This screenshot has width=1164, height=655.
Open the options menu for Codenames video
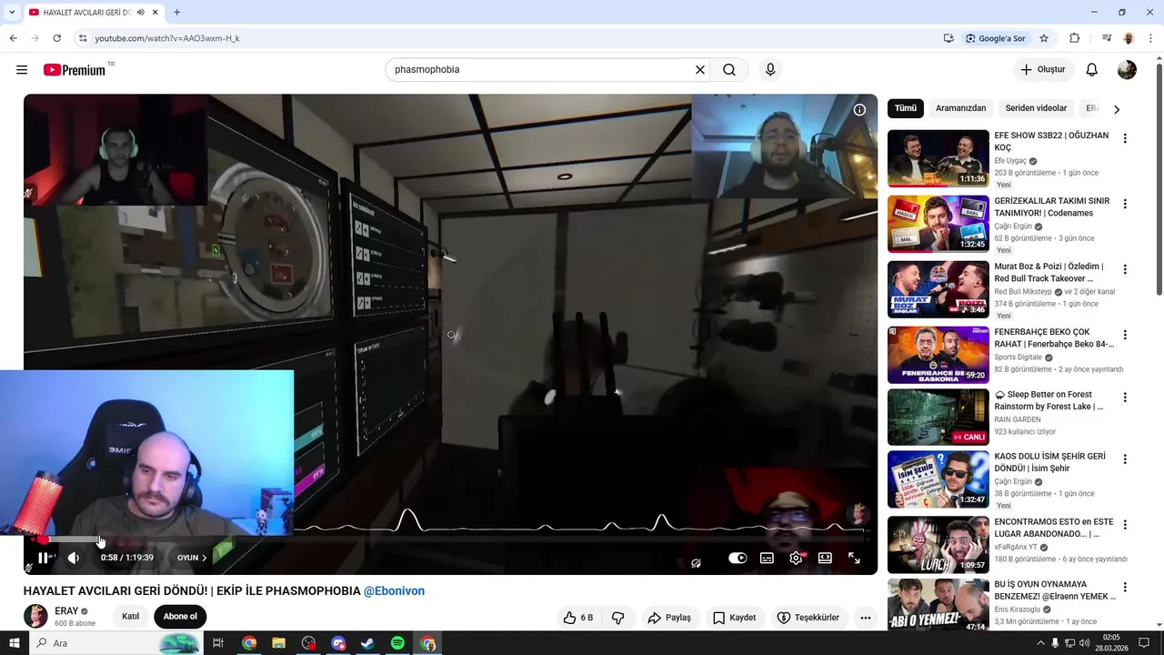pyautogui.click(x=1125, y=205)
